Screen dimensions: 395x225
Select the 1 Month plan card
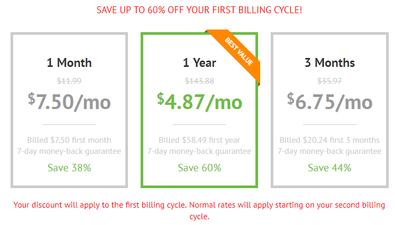click(x=70, y=110)
